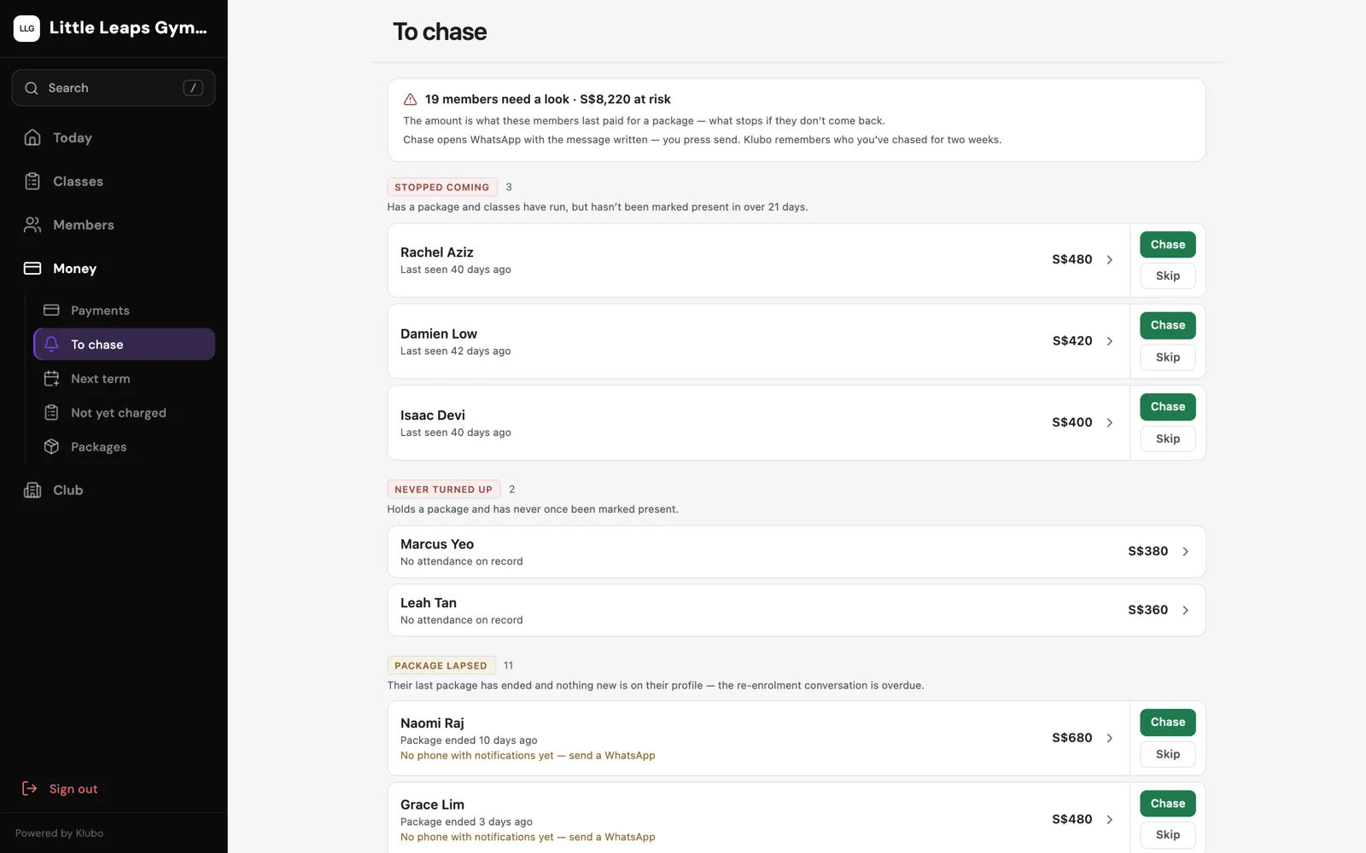Click the slash shortcut key in Search
Screen dimensions: 1366x853
pyautogui.click(x=193, y=88)
